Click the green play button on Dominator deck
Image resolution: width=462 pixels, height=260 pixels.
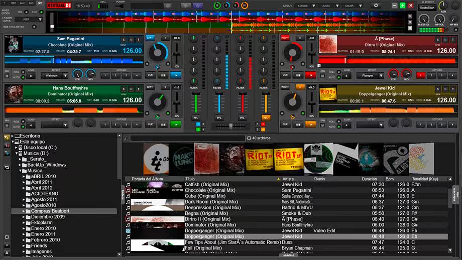pyautogui.click(x=176, y=124)
